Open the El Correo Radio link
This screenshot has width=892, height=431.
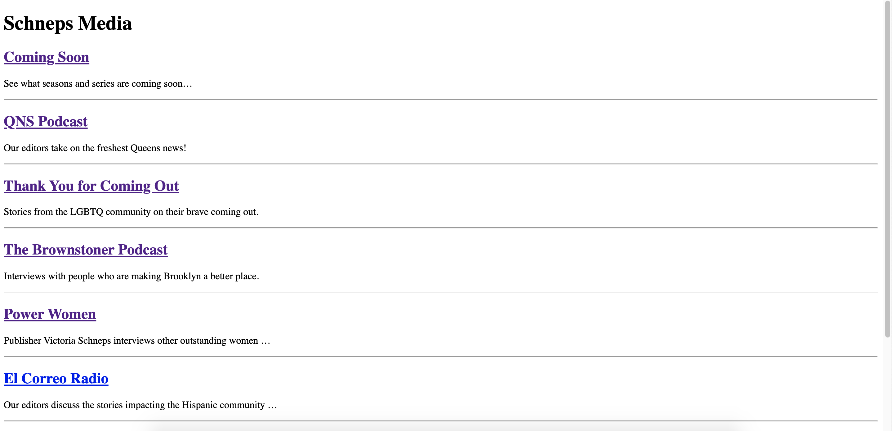[56, 378]
